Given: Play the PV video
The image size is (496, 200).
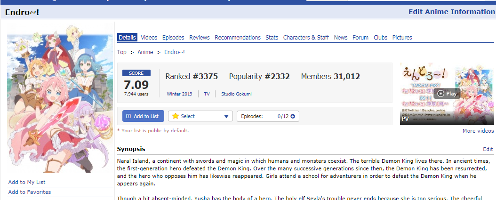Looking at the screenshot, I should point(447,94).
